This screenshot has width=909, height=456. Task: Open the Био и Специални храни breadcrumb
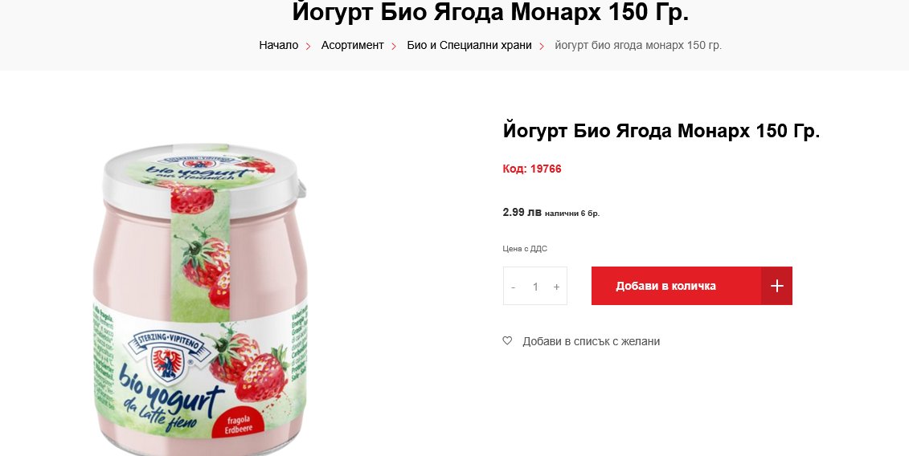click(469, 45)
